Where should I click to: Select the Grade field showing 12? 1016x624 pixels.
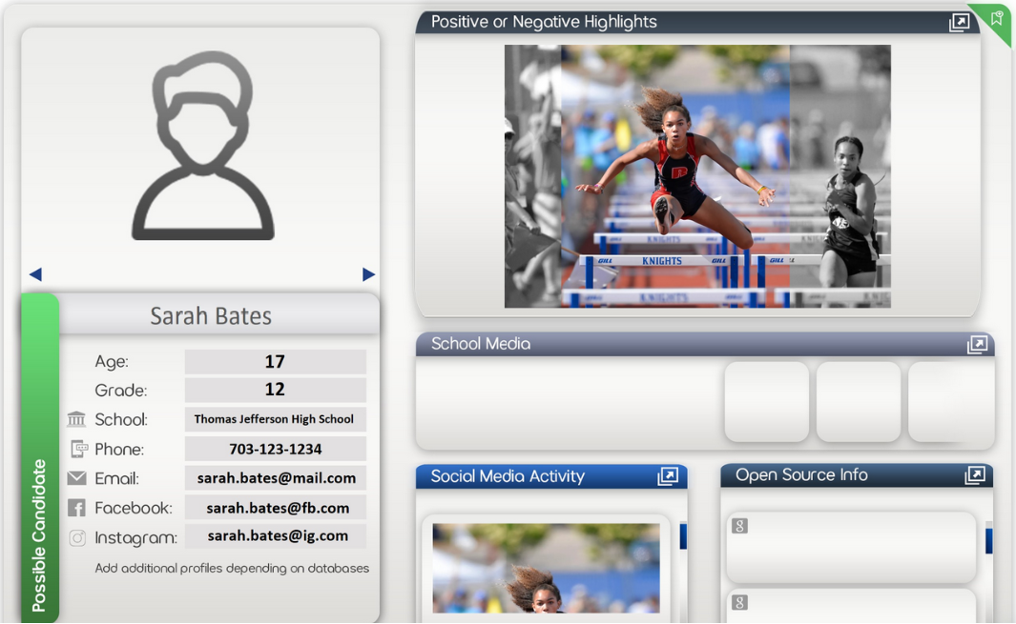[x=276, y=390]
